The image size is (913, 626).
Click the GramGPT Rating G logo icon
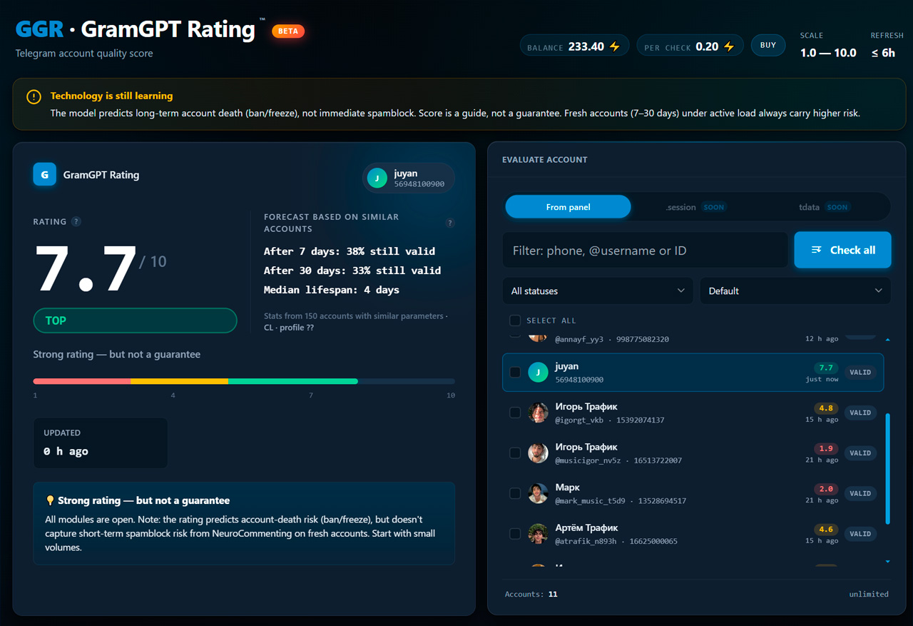click(44, 174)
